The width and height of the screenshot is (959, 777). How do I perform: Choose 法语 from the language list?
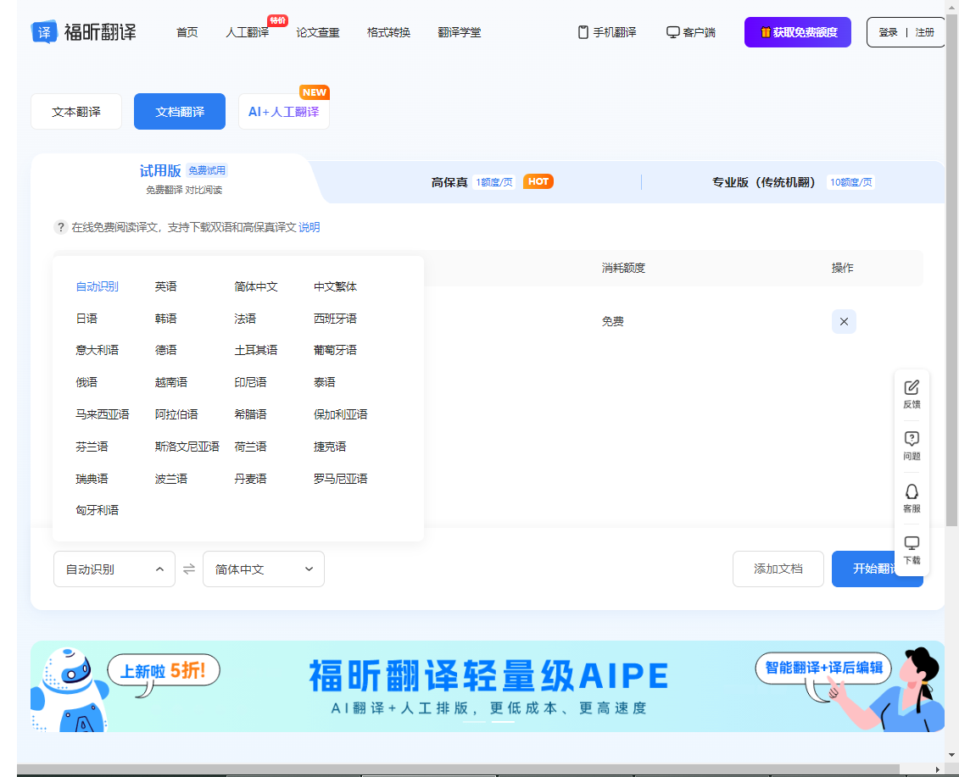(245, 319)
